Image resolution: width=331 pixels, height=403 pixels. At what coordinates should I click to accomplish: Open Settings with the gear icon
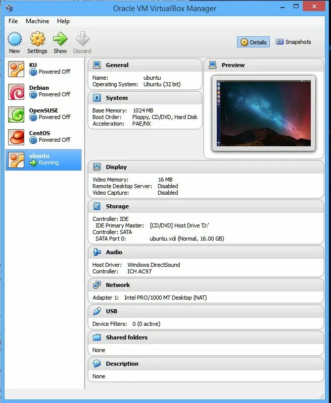pos(37,39)
